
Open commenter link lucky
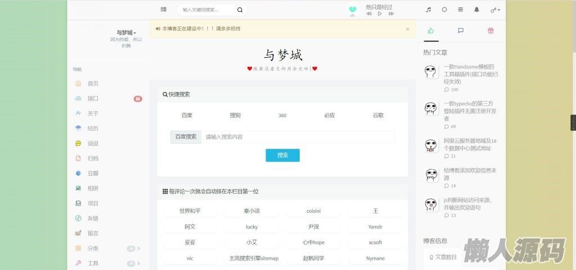tap(251, 227)
